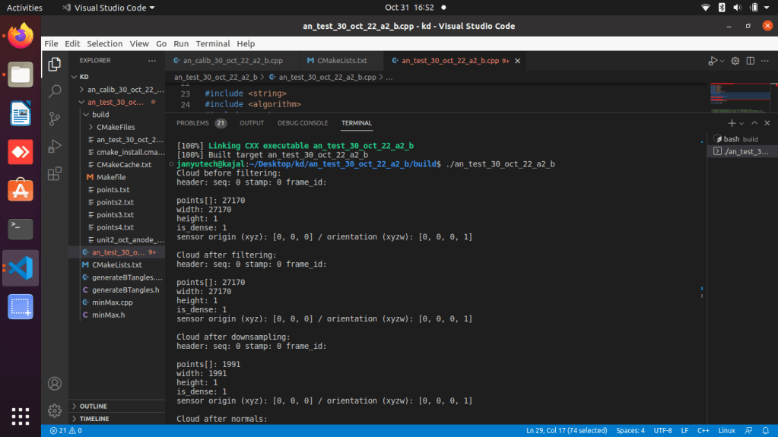Open Run and Debug view
778x437 pixels.
pyautogui.click(x=55, y=146)
